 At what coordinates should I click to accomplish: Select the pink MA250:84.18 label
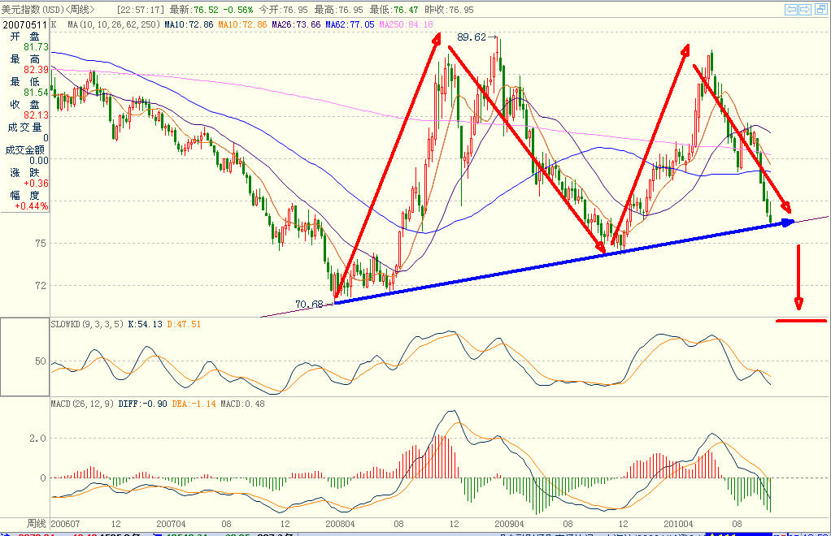coord(406,24)
